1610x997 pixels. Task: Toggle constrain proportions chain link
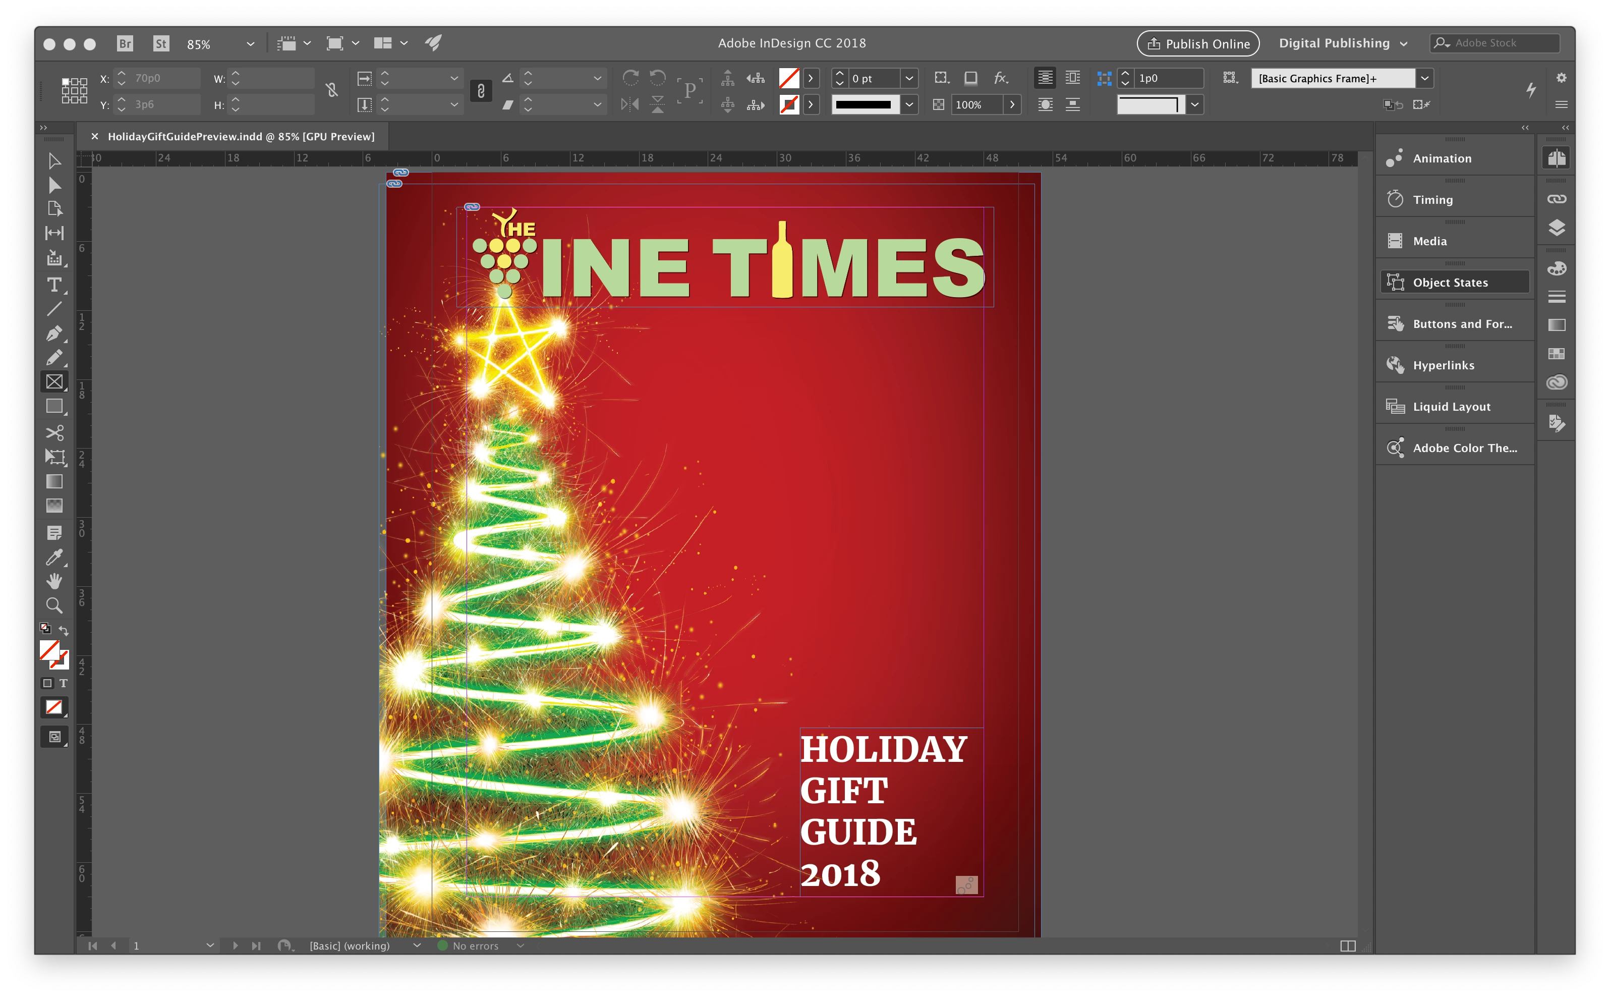(x=481, y=91)
